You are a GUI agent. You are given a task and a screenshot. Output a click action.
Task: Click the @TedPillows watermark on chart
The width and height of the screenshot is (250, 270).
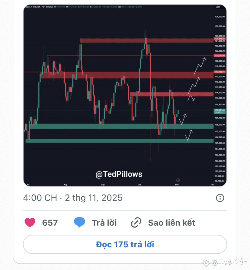[x=119, y=174]
